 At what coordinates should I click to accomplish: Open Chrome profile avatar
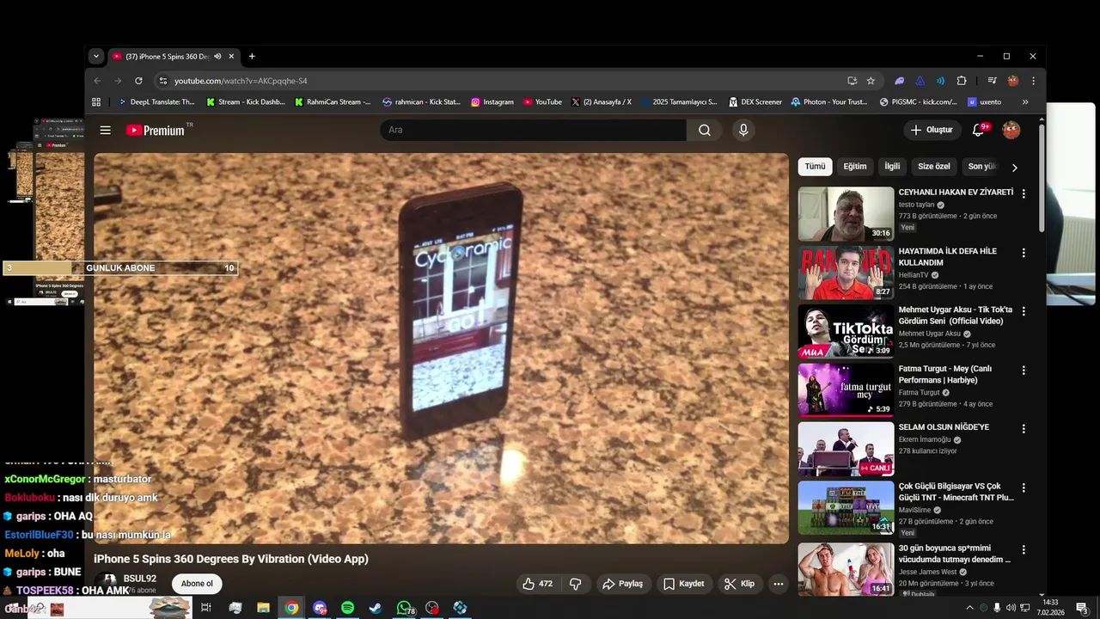[1013, 81]
